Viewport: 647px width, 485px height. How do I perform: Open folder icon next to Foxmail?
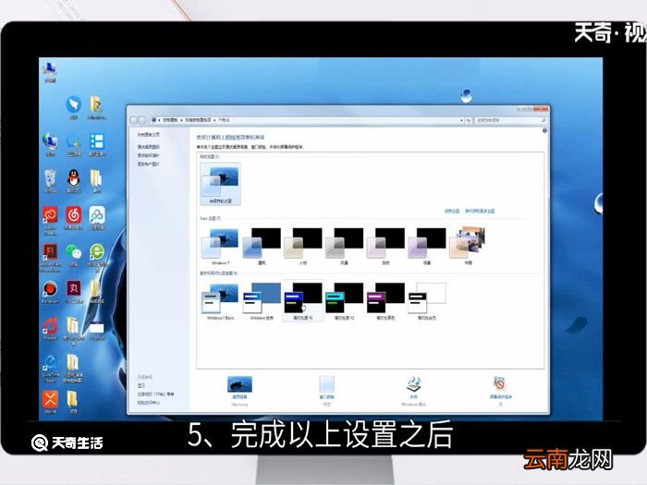73,331
